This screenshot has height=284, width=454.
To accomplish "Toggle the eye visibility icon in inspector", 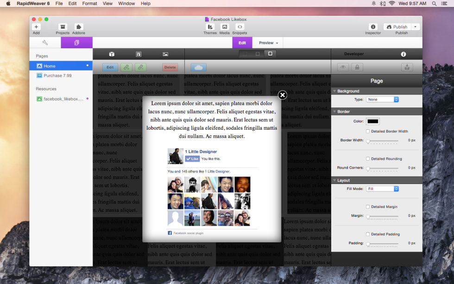I will point(343,67).
